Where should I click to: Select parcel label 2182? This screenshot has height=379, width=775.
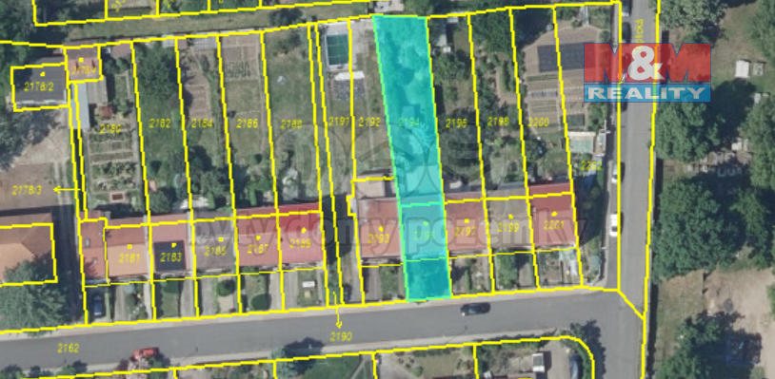(160, 123)
